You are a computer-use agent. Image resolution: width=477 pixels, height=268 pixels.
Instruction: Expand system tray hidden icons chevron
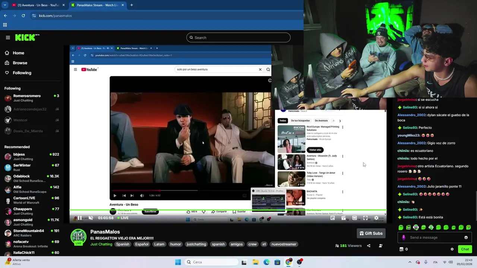tap(410, 262)
